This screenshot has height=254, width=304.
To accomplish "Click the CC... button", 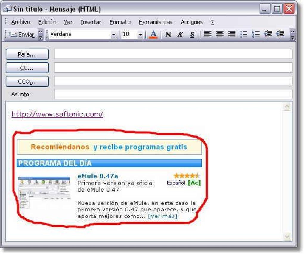I will point(27,68).
